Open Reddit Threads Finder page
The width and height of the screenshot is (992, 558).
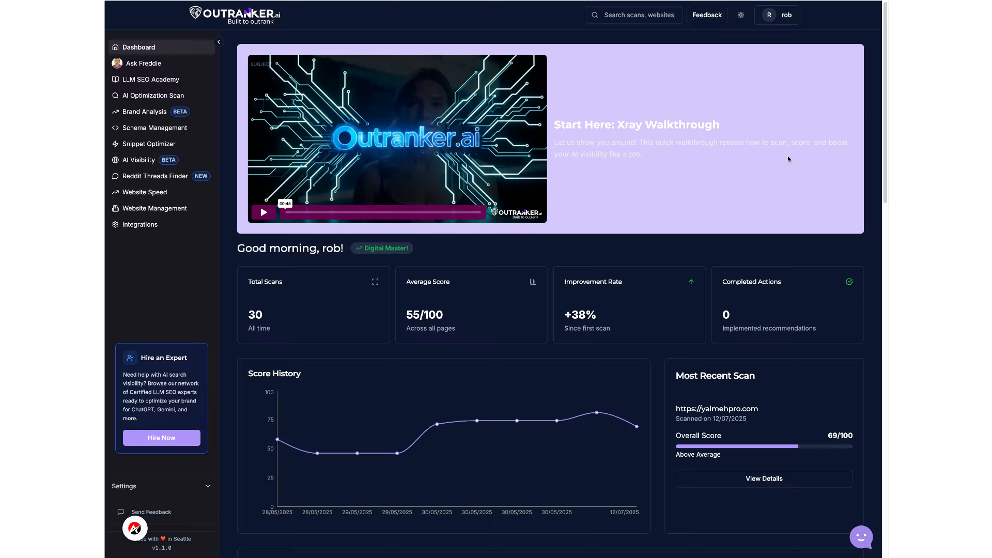click(155, 176)
